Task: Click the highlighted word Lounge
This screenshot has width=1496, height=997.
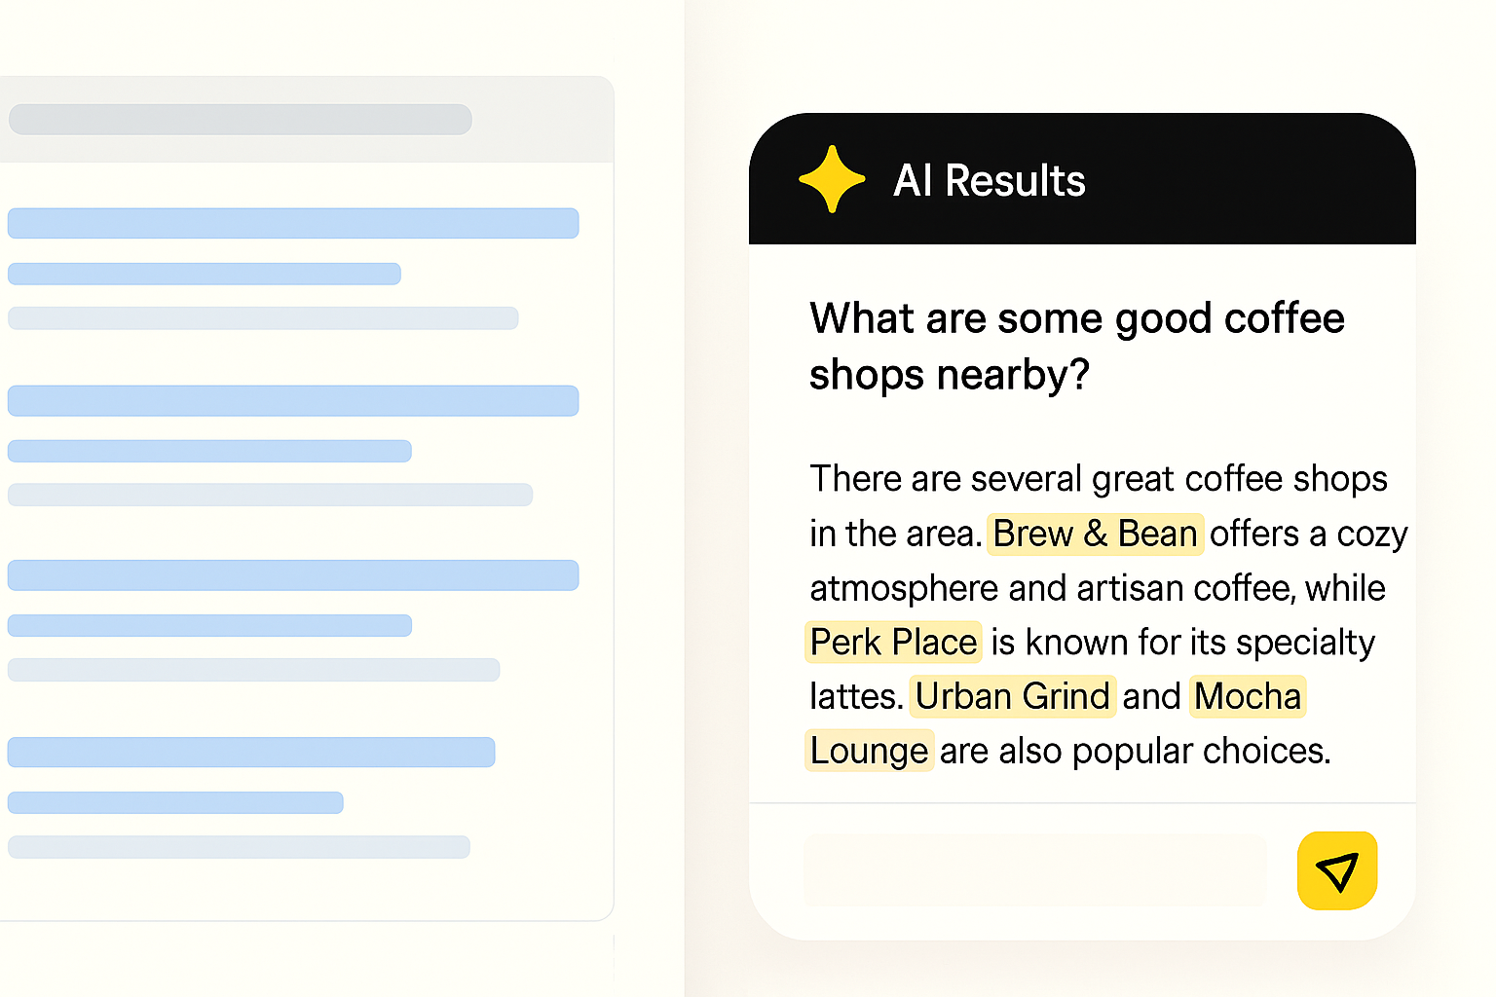Action: [869, 752]
